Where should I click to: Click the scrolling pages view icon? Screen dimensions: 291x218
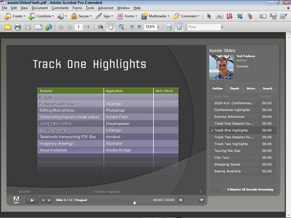(x=169, y=27)
